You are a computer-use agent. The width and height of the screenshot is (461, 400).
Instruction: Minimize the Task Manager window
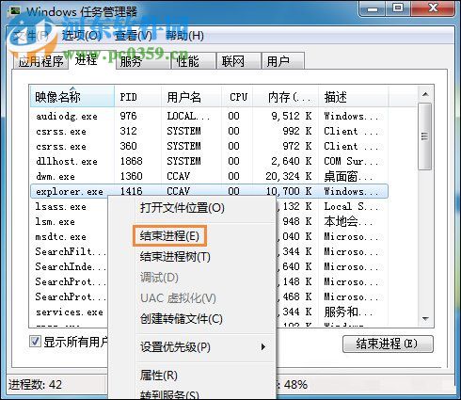(x=372, y=8)
